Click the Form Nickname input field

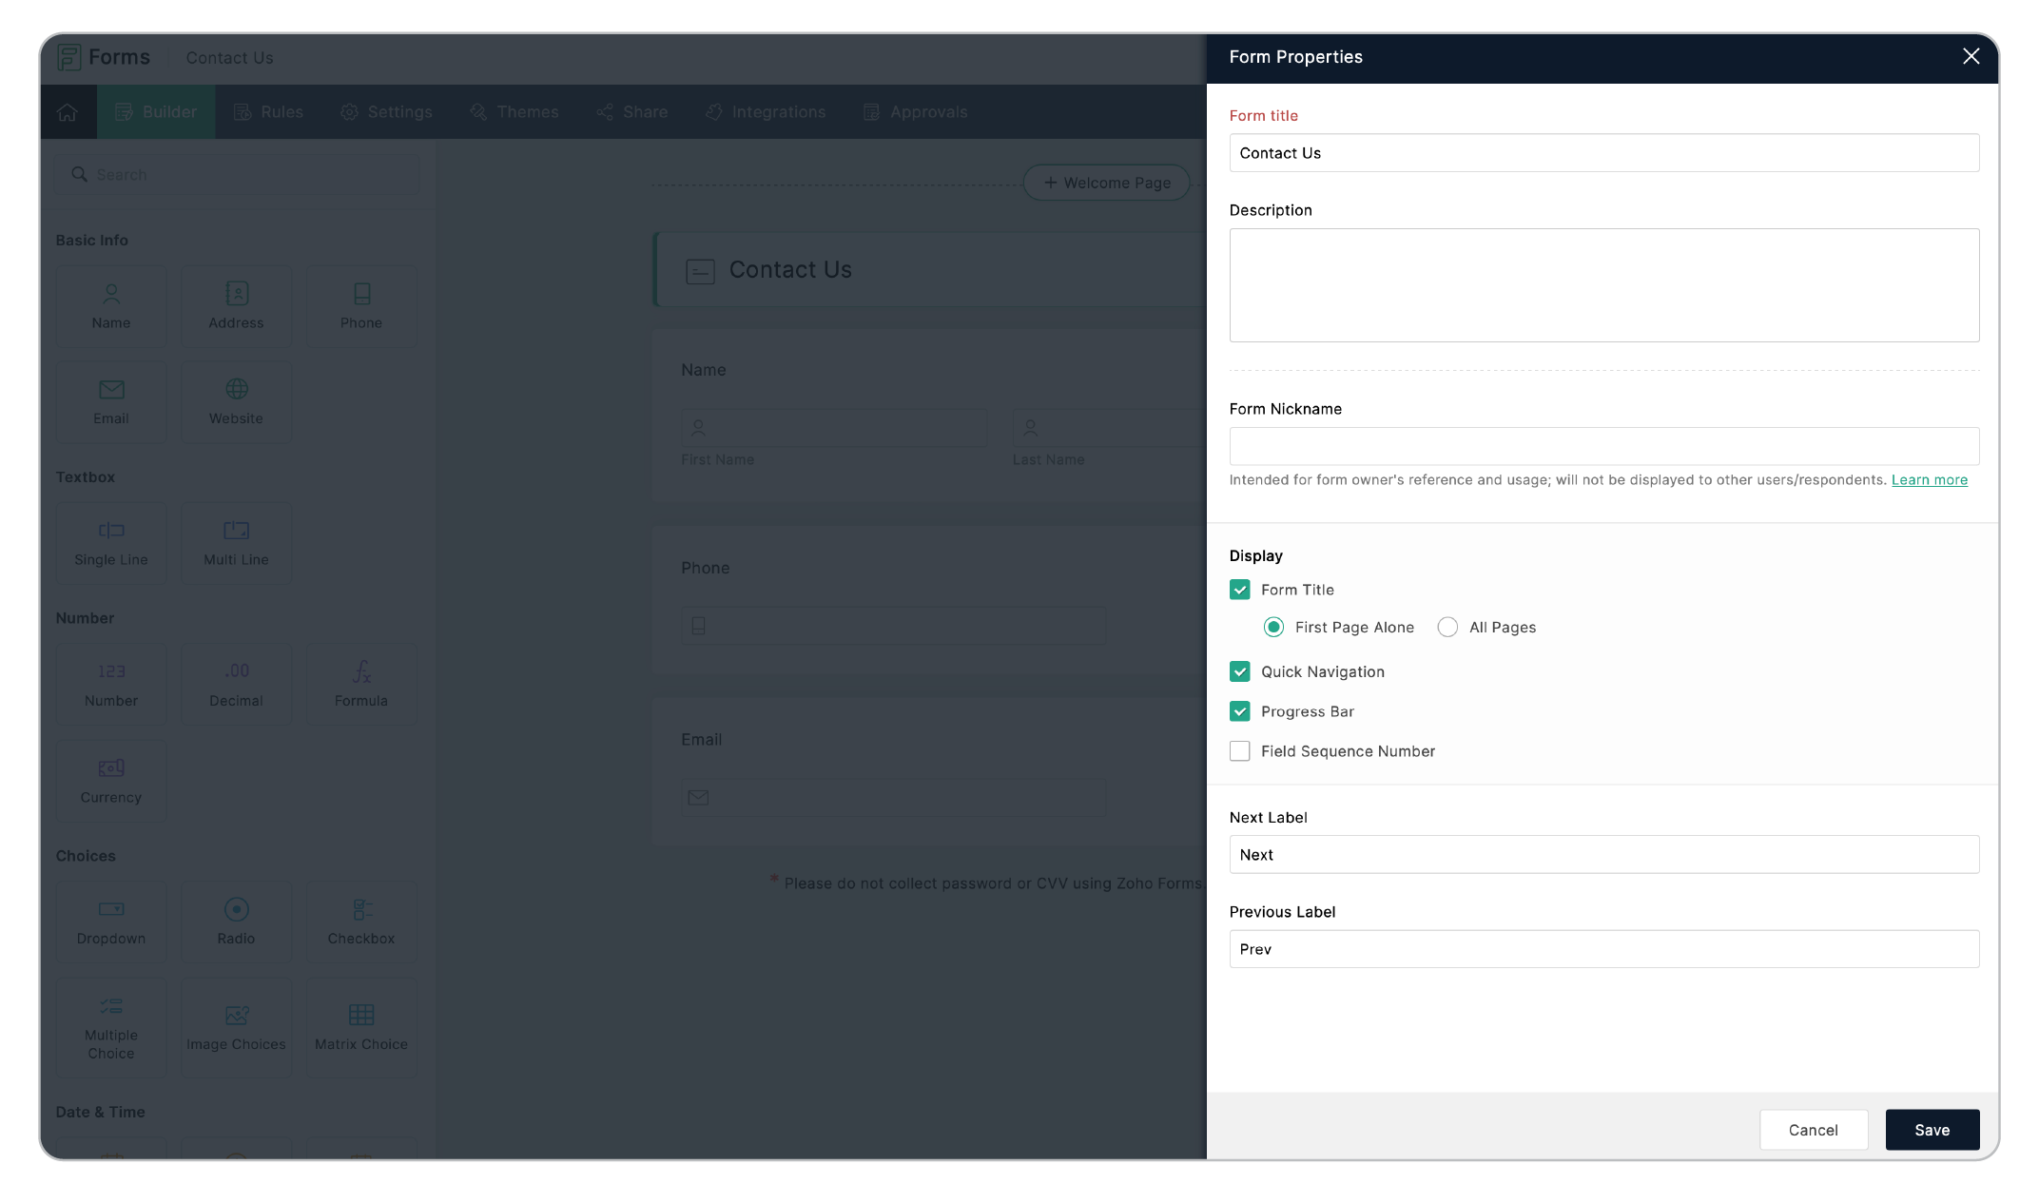1603,446
